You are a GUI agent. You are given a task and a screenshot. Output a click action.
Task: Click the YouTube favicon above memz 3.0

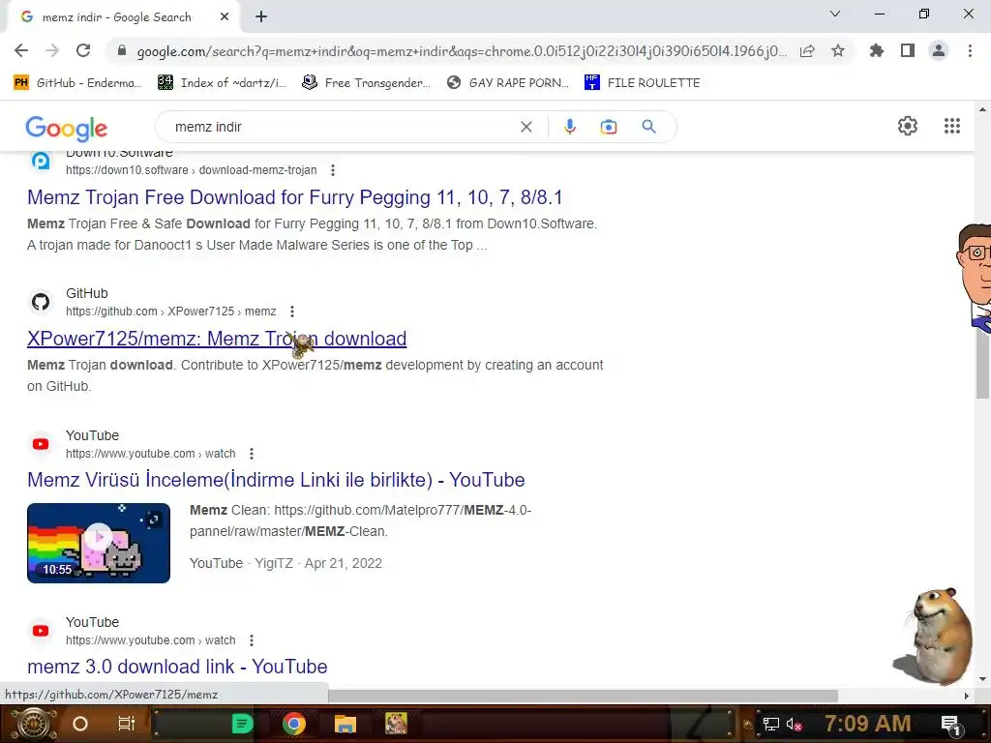tap(41, 631)
